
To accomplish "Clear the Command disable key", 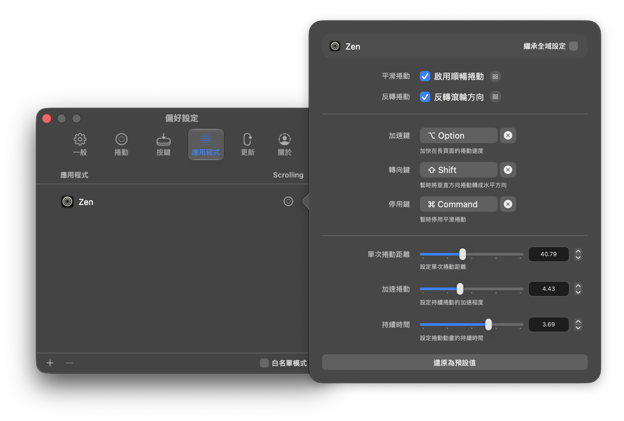I will (508, 204).
